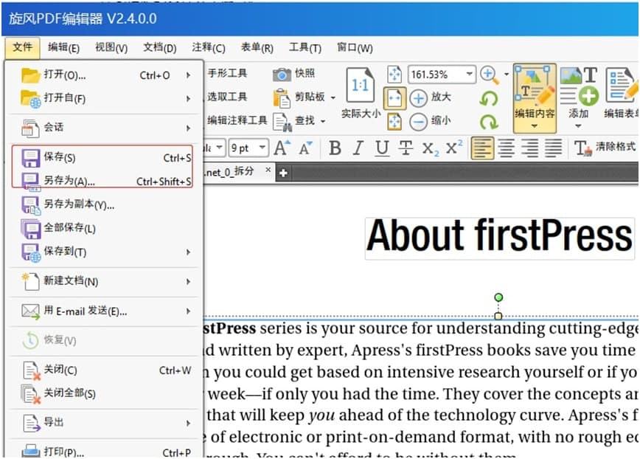Toggle the 编辑内容 tool
640x459 pixels.
(535, 98)
